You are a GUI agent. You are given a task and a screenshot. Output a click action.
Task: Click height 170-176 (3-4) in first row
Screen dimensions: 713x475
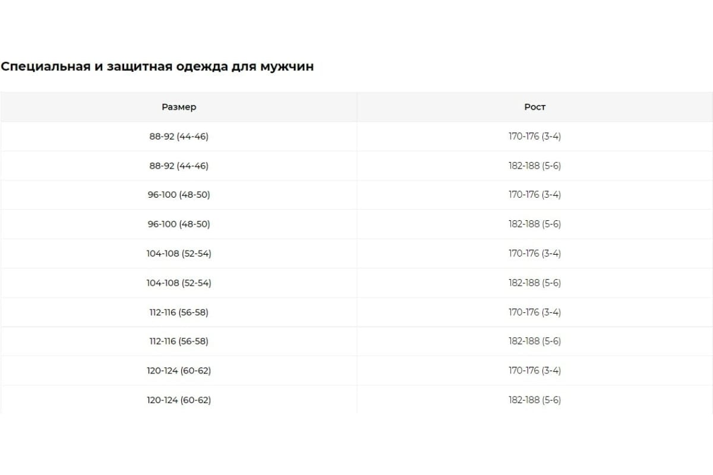[535, 136]
